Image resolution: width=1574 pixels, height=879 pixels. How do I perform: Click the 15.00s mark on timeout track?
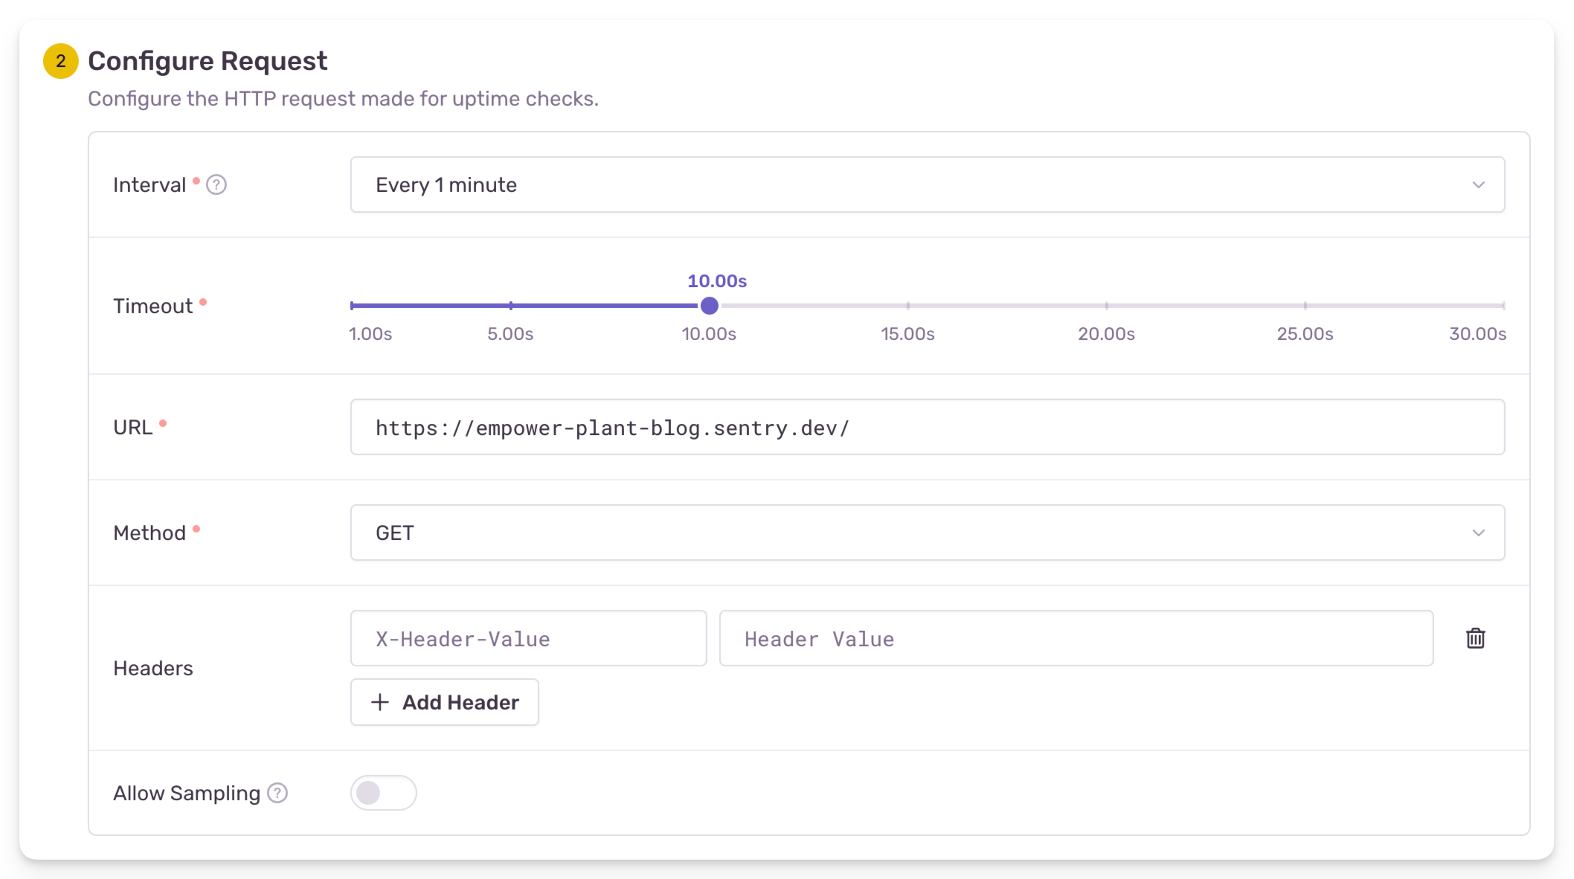(x=908, y=306)
